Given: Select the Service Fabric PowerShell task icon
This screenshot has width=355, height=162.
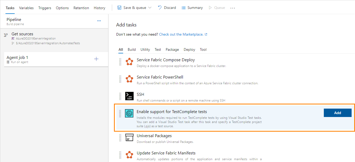Looking at the screenshot, I should tap(129, 79).
